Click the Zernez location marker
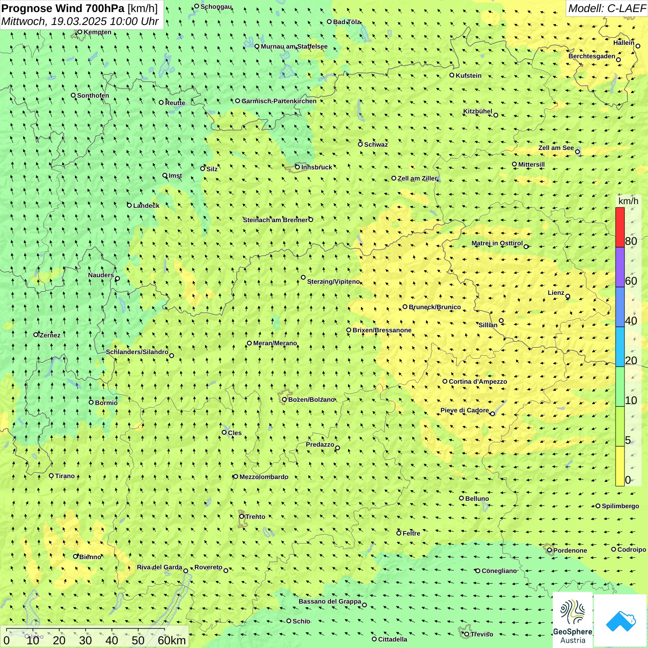Viewport: 648px width, 648px height. (36, 335)
